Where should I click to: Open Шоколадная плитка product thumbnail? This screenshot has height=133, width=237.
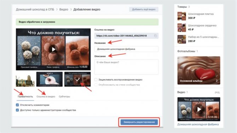tap(182, 16)
